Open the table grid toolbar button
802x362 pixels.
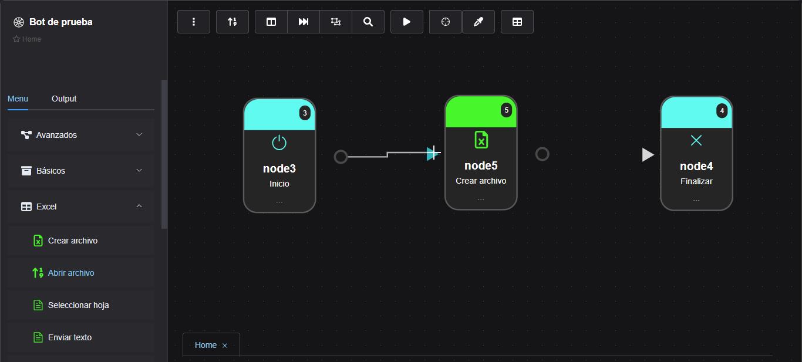[x=517, y=22]
